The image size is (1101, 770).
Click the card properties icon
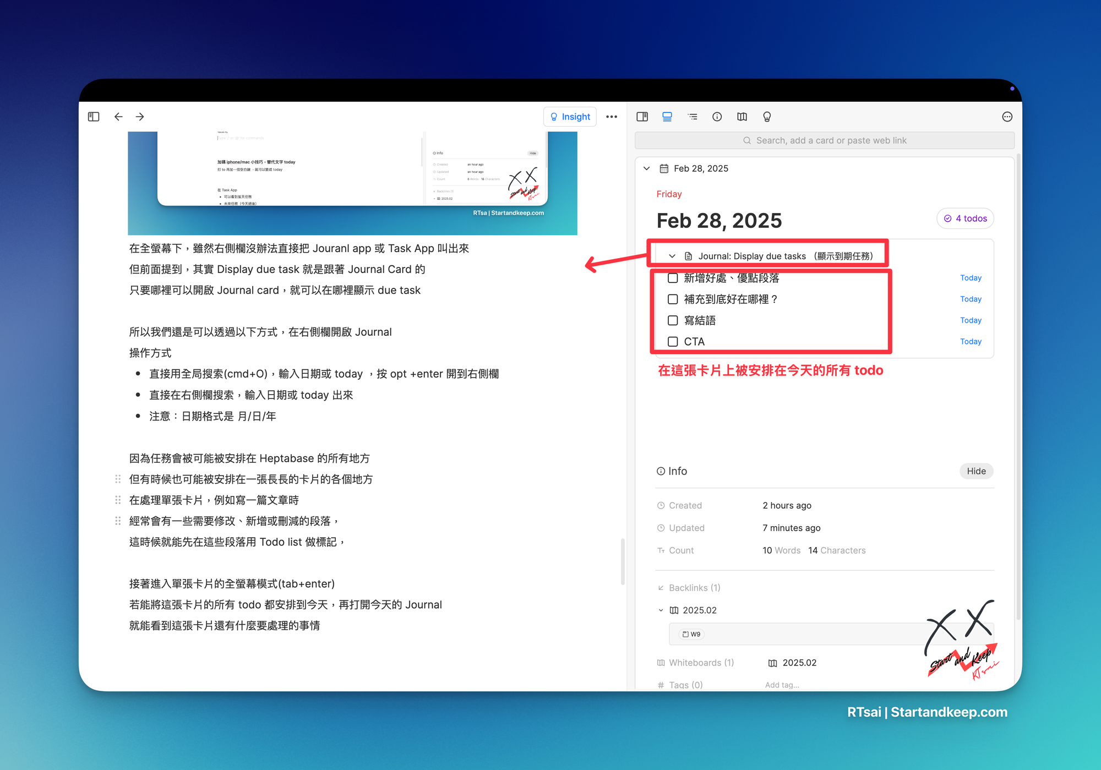[718, 117]
